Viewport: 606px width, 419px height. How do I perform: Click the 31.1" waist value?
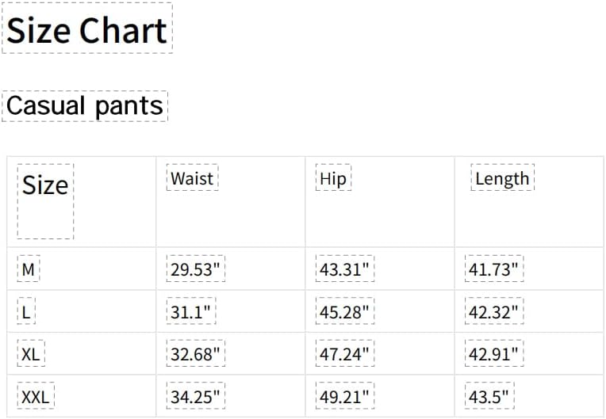[191, 311]
